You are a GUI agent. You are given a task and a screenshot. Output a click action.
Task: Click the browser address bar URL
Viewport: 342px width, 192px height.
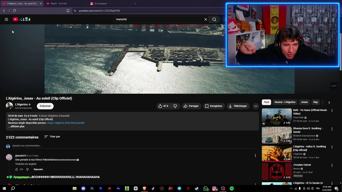tap(99, 11)
